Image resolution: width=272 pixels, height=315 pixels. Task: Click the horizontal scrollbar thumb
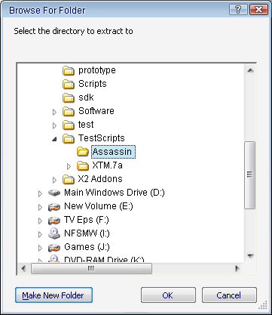point(91,269)
